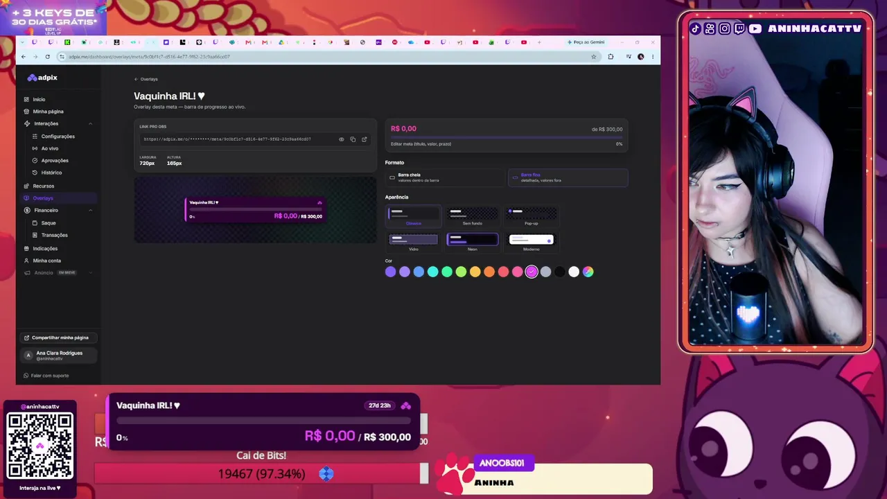Screen dimensions: 887x499
Task: Open the browser profile avatar
Action: pos(640,57)
